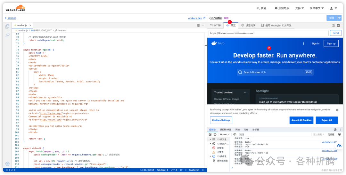
Task: Switch to the 设定时间 tab
Action: click(248, 25)
